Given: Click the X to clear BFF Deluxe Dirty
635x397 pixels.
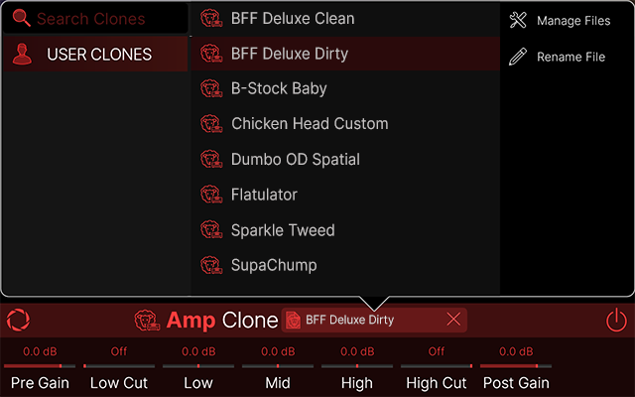Looking at the screenshot, I should 453,319.
